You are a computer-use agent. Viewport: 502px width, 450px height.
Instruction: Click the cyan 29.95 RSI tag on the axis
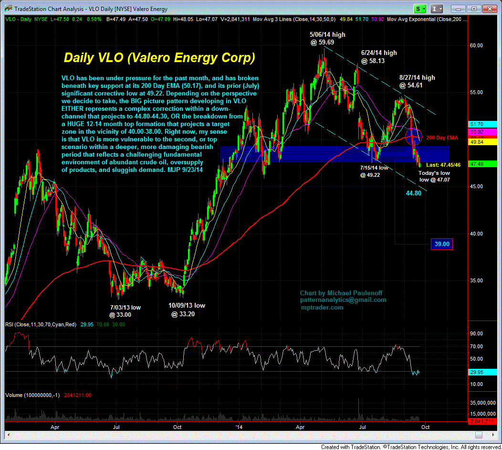pos(483,373)
